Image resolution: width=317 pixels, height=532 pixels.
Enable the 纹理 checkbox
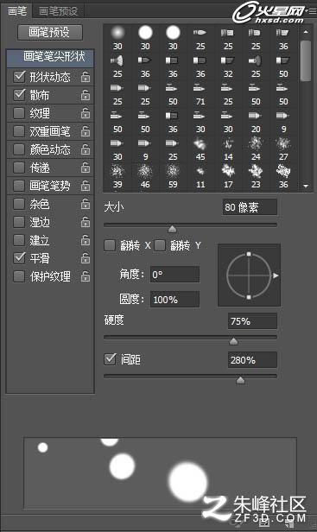pyautogui.click(x=19, y=113)
